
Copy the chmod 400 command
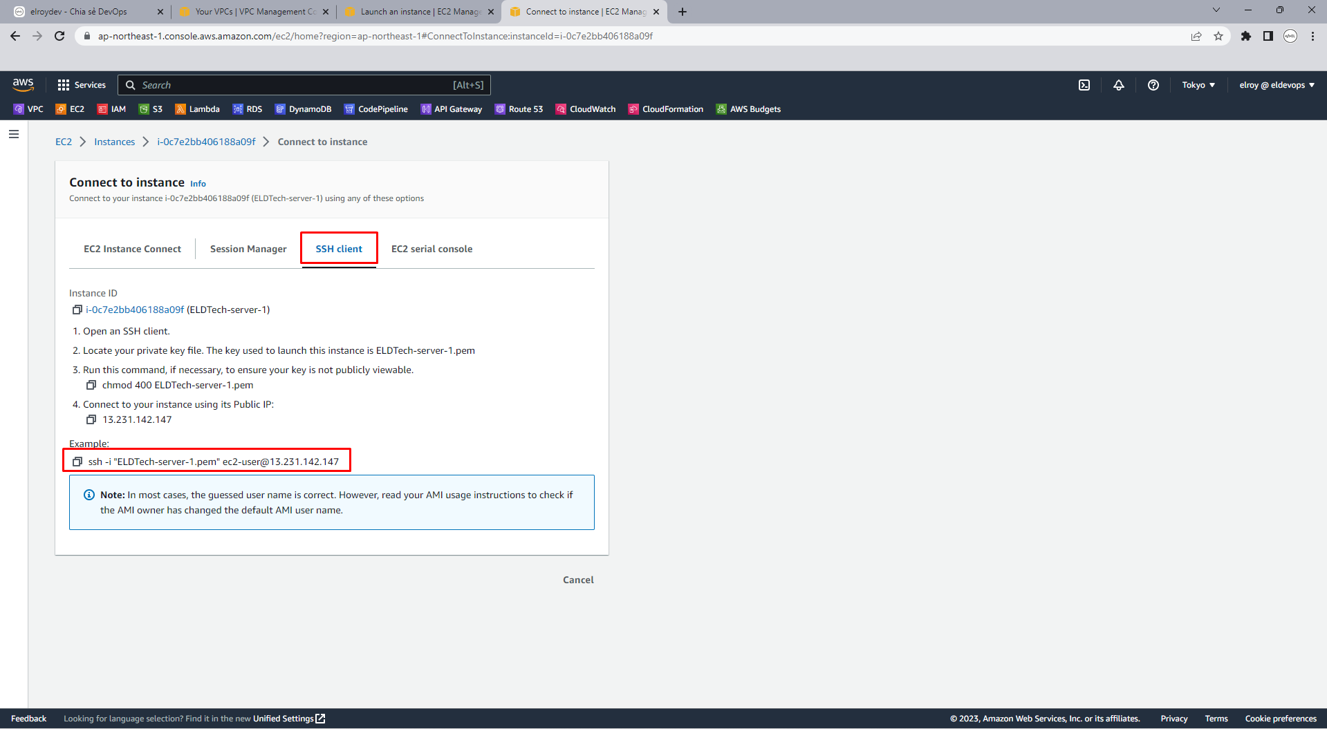[x=91, y=385]
